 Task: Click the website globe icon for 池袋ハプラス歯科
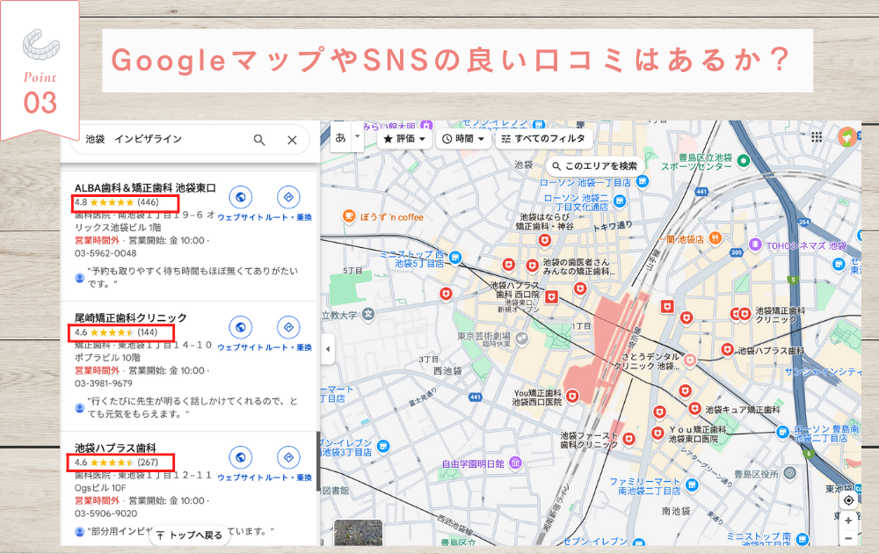[240, 458]
